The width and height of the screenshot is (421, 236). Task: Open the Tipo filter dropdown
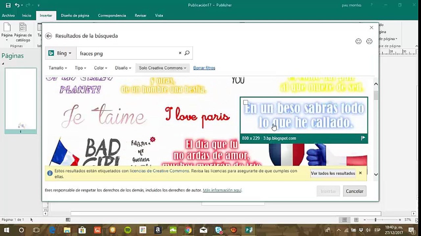pos(81,68)
